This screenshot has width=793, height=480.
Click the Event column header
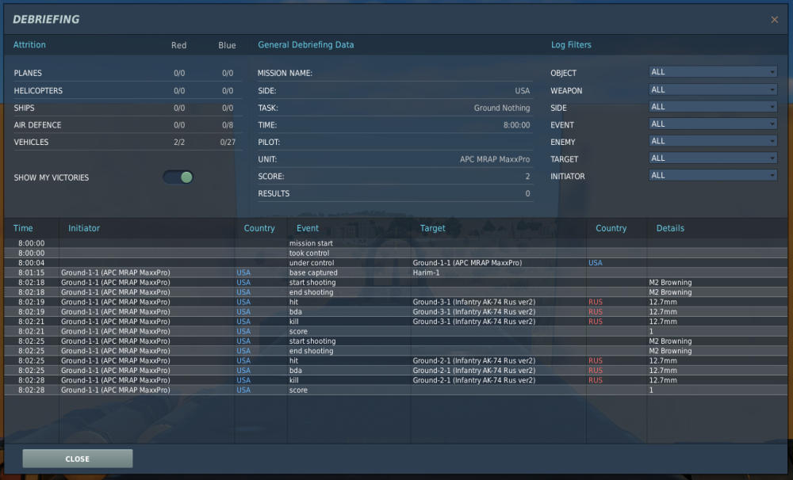point(308,228)
